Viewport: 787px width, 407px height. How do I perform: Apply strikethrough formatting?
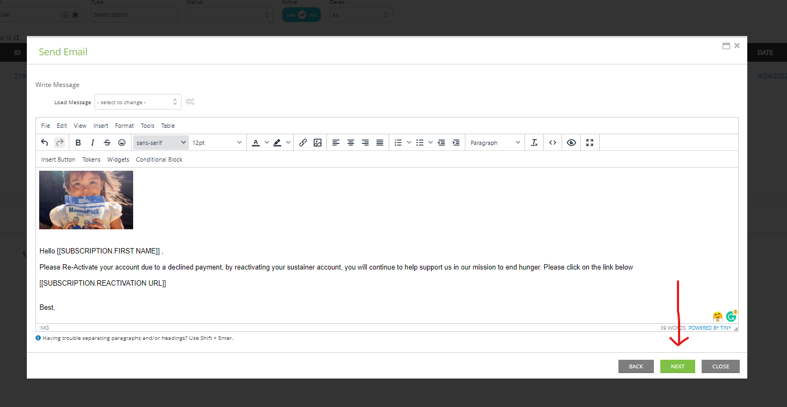pos(107,143)
